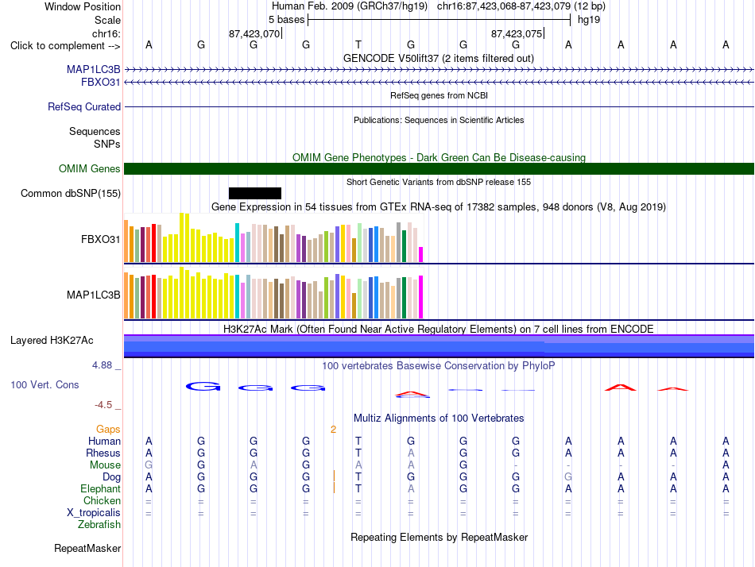
Task: Click the 'Mouse' alignment row label
Action: pos(106,465)
